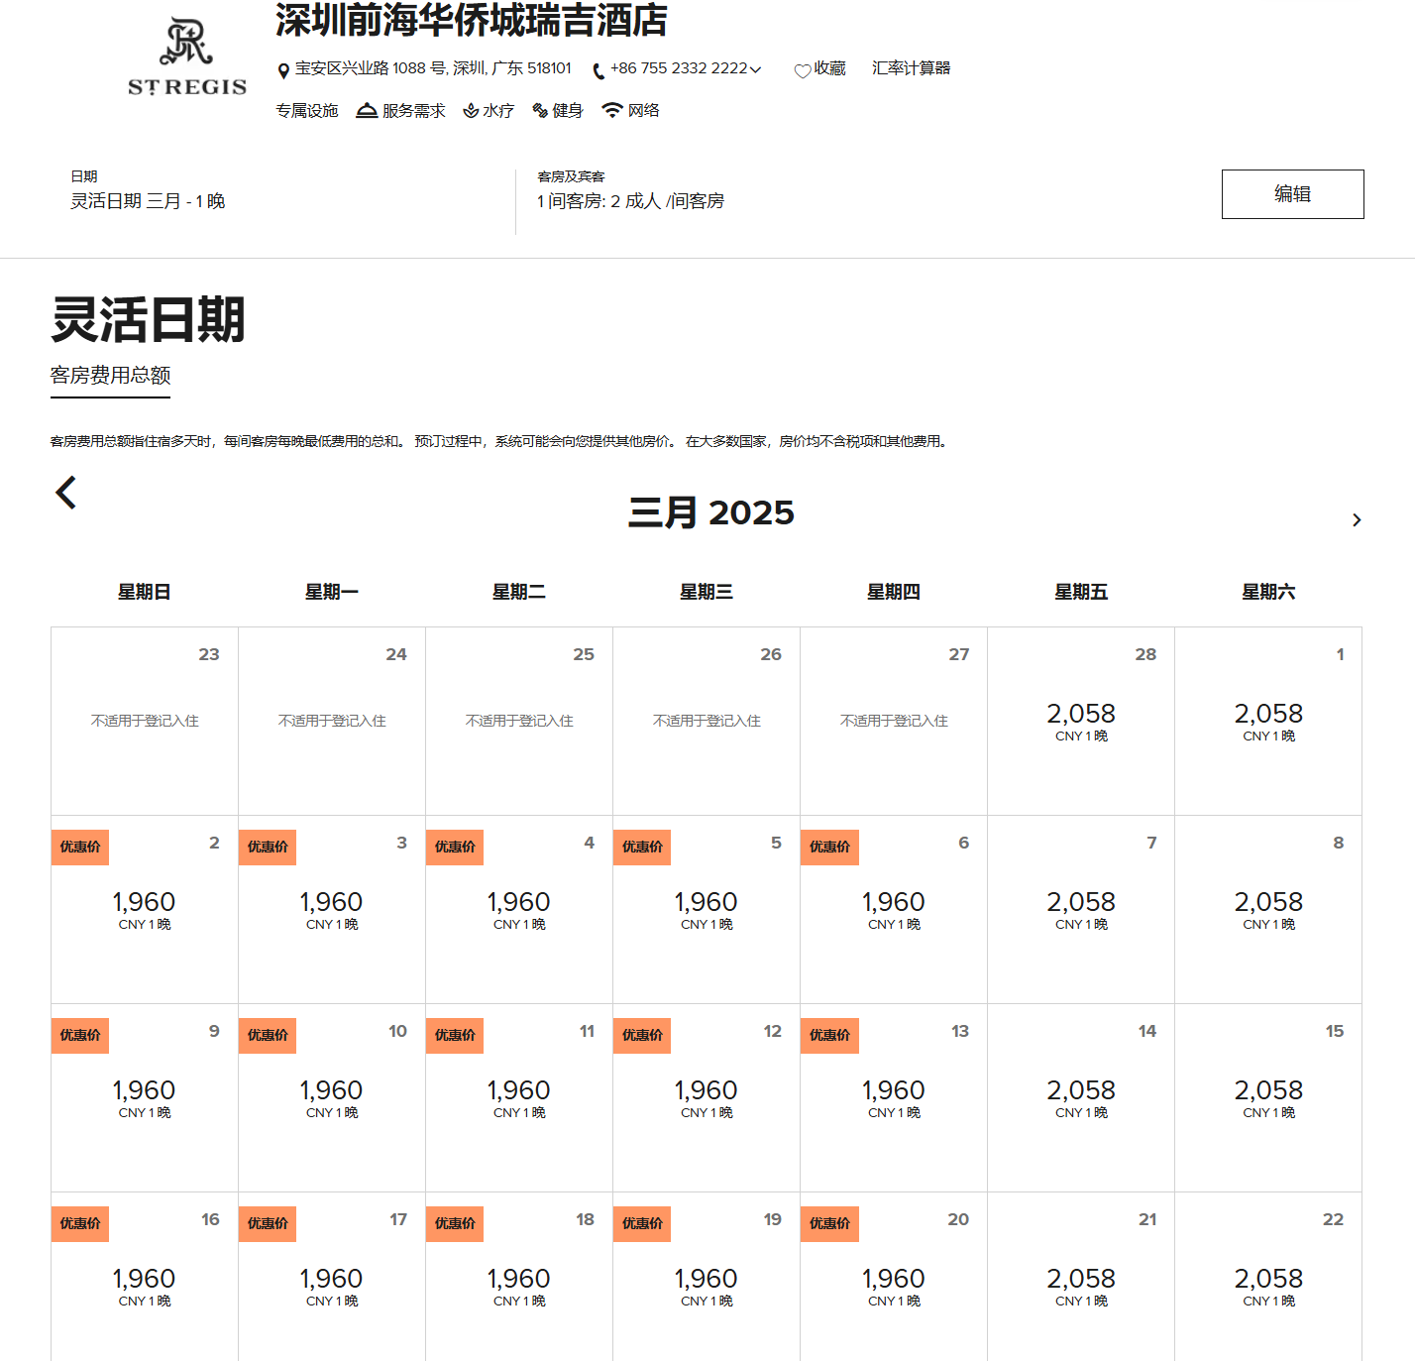Click unavailable date 23
Image resolution: width=1415 pixels, height=1361 pixels.
(x=145, y=721)
